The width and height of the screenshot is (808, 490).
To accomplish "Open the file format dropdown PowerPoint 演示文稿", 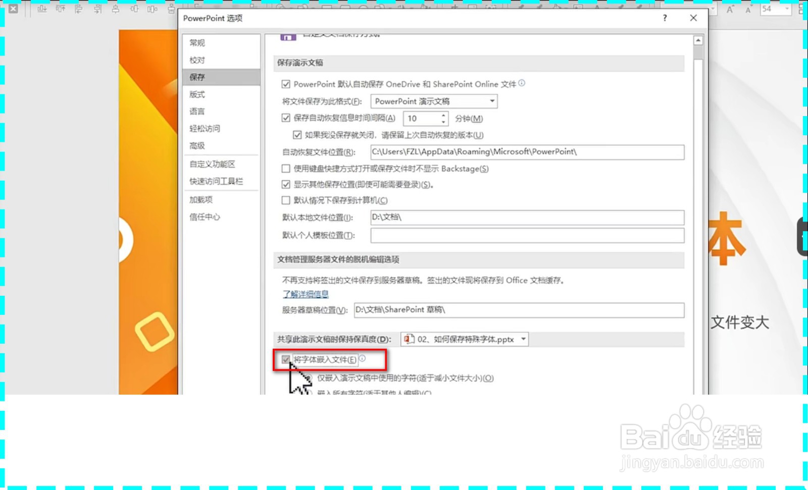I will pos(434,101).
